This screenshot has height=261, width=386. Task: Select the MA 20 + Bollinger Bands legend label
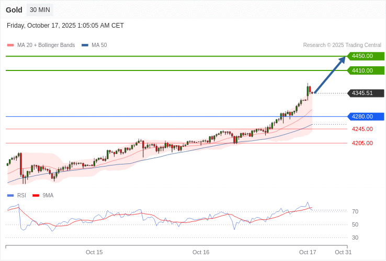[x=46, y=45]
